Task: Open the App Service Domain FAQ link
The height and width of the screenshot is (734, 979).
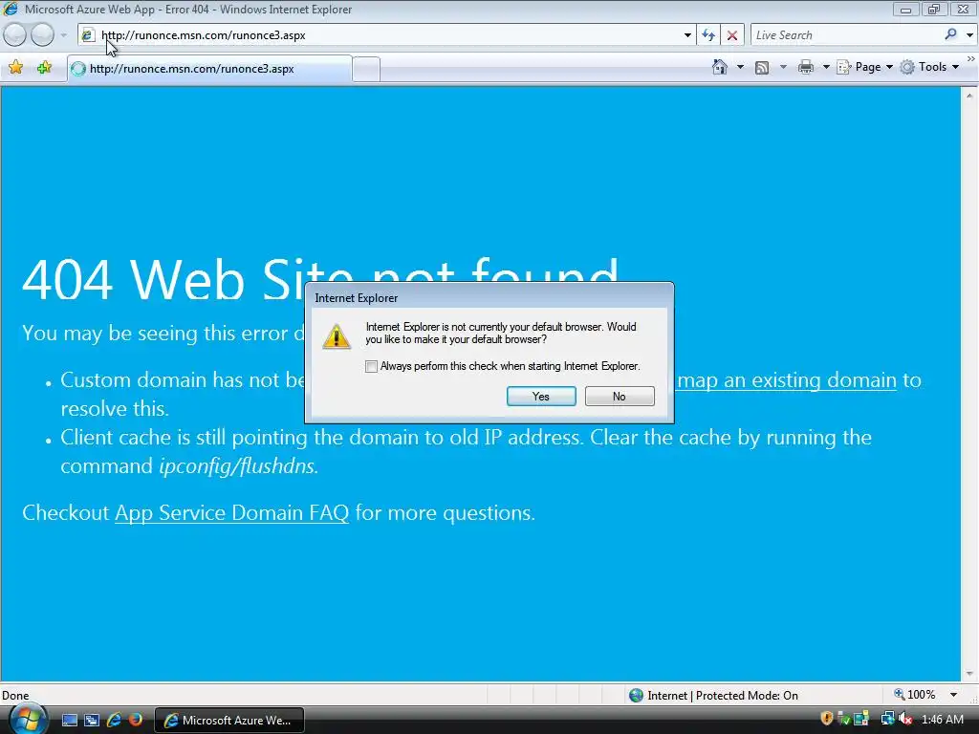Action: (x=231, y=512)
